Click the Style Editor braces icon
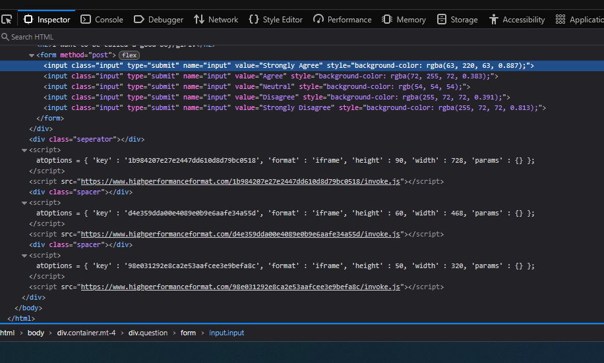The image size is (604, 363). click(x=254, y=20)
